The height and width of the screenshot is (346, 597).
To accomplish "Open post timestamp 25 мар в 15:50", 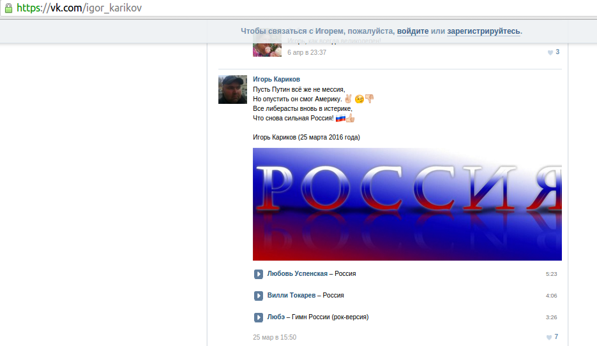I will click(x=275, y=337).
